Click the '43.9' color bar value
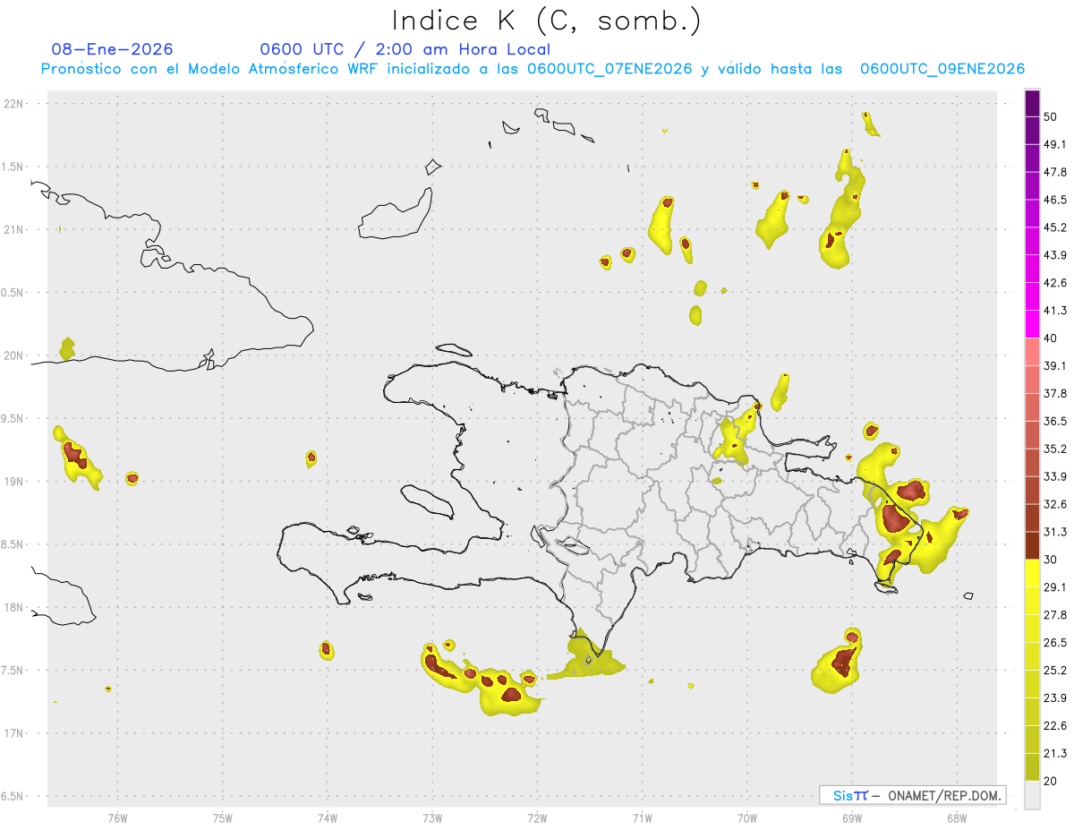 point(1054,255)
